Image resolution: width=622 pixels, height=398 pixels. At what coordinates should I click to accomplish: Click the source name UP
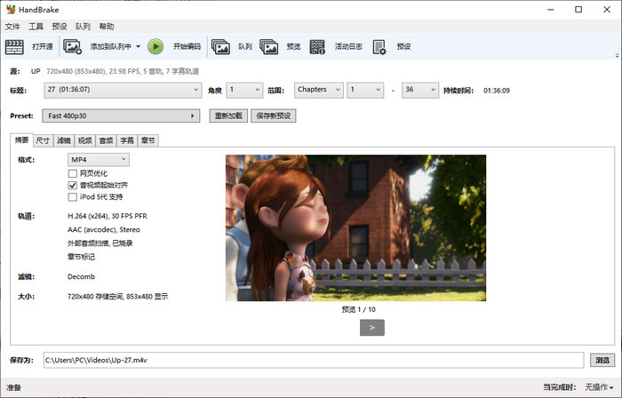coord(36,71)
